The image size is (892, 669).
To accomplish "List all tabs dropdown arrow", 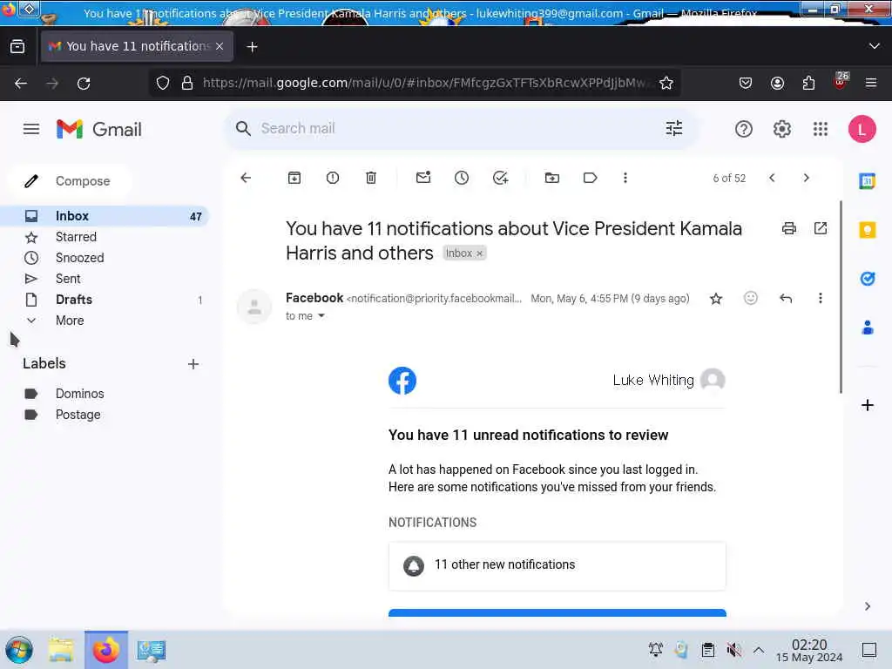I will pos(875,46).
